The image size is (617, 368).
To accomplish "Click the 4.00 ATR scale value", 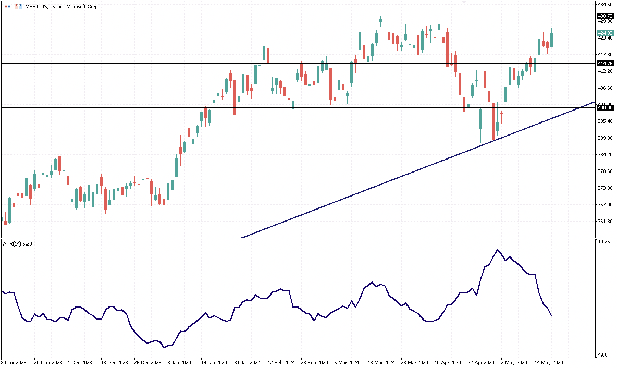I will (603, 355).
